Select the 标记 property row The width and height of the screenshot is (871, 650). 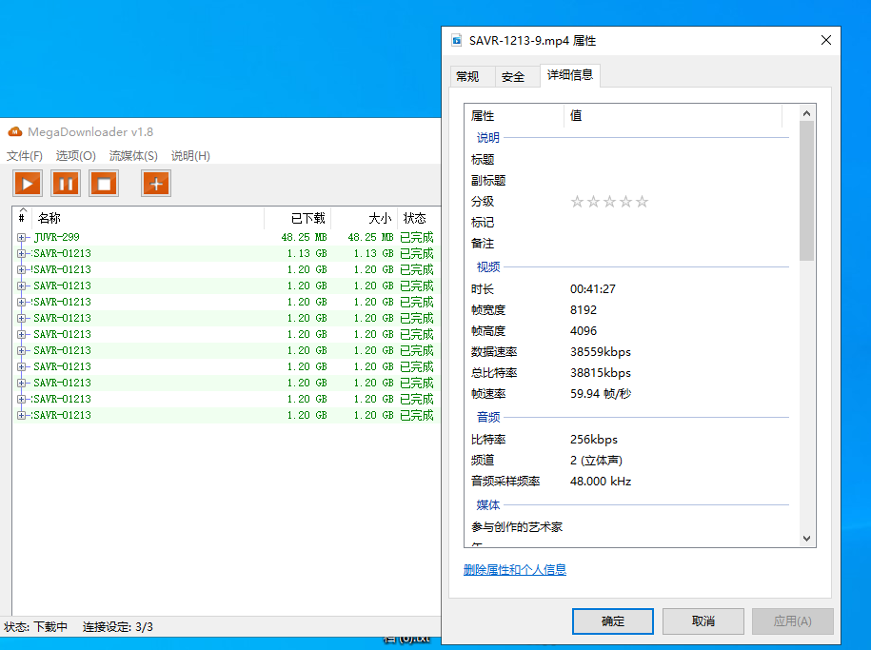(x=627, y=223)
